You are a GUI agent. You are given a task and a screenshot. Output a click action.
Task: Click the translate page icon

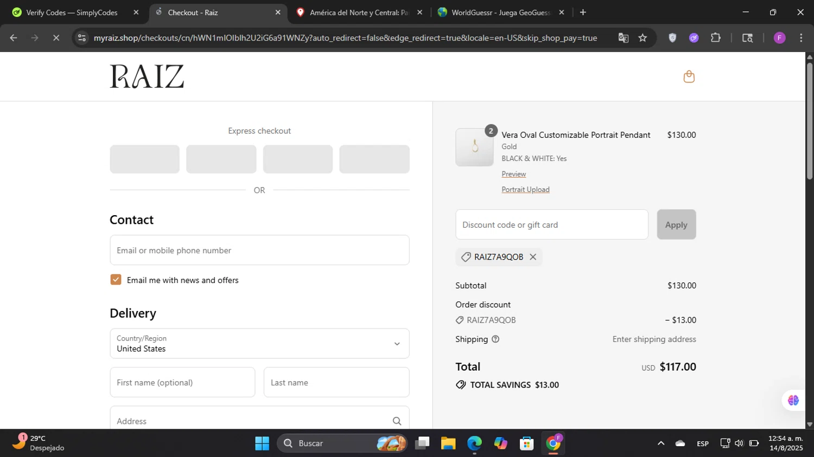tap(623, 38)
